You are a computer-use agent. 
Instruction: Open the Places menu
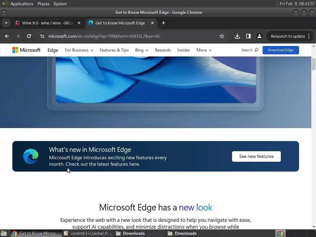pyautogui.click(x=43, y=4)
